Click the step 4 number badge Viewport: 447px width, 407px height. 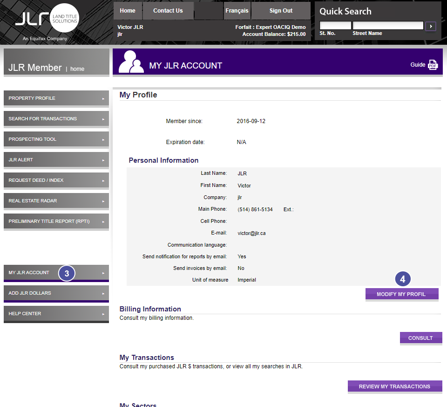[x=403, y=279]
